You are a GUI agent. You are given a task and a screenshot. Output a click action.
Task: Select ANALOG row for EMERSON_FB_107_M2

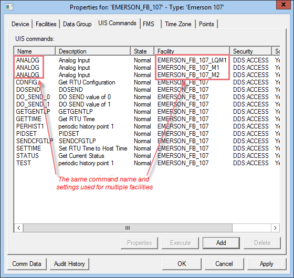147,74
